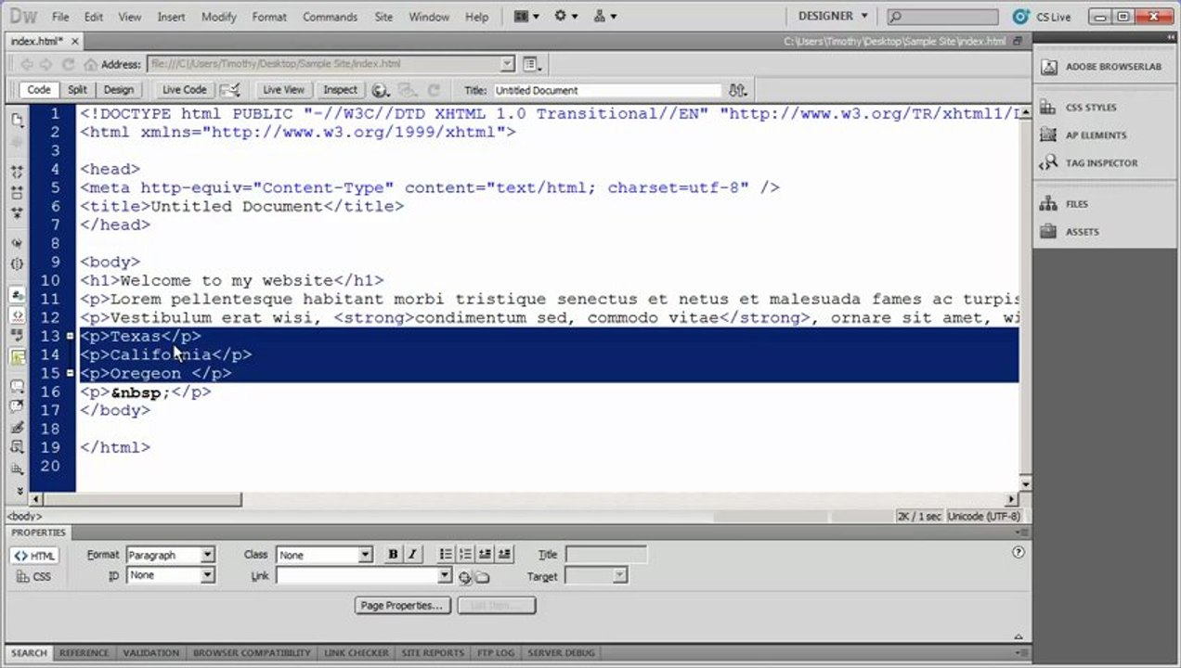Click the Remove Comment icon
The image size is (1181, 668).
[x=17, y=406]
